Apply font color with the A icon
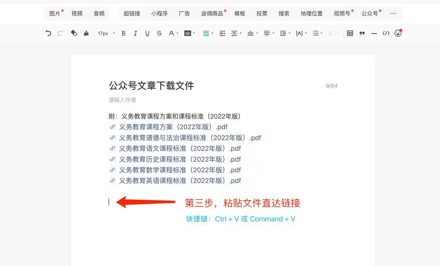This screenshot has height=266, width=440. (171, 33)
